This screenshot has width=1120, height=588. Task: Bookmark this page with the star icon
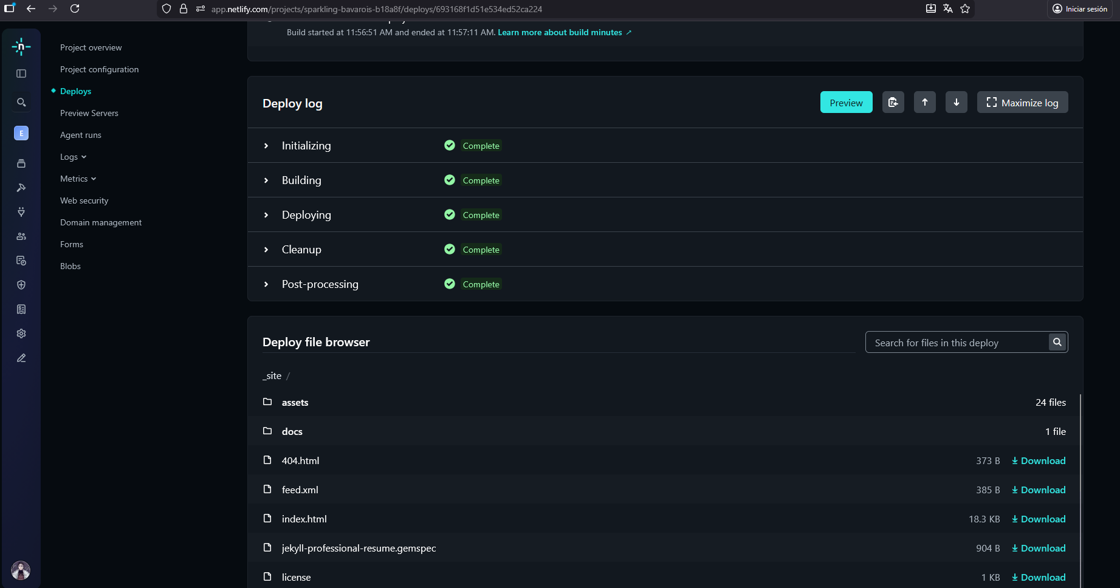pyautogui.click(x=965, y=9)
